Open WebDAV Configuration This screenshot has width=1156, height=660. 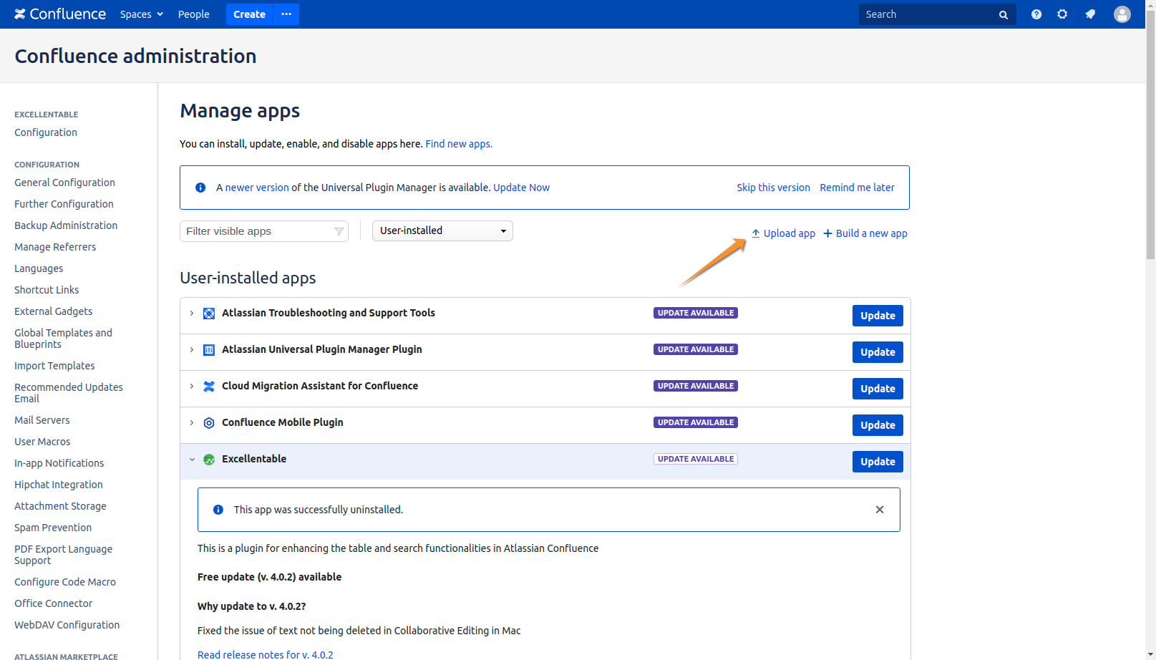pos(67,625)
